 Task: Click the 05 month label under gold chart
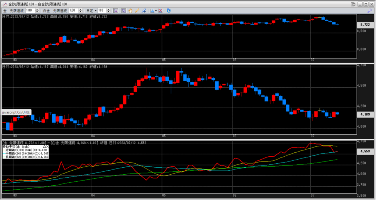coord(164,60)
